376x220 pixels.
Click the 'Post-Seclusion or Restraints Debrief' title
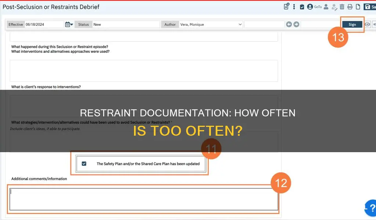pyautogui.click(x=51, y=7)
